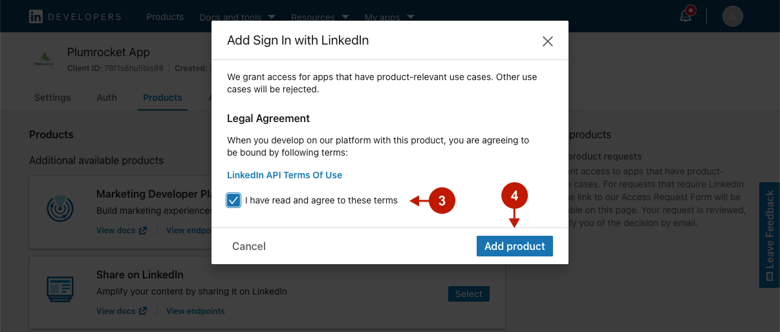Click the LinkedIn Developers logo
Screen dimensions: 780x332
point(75,17)
